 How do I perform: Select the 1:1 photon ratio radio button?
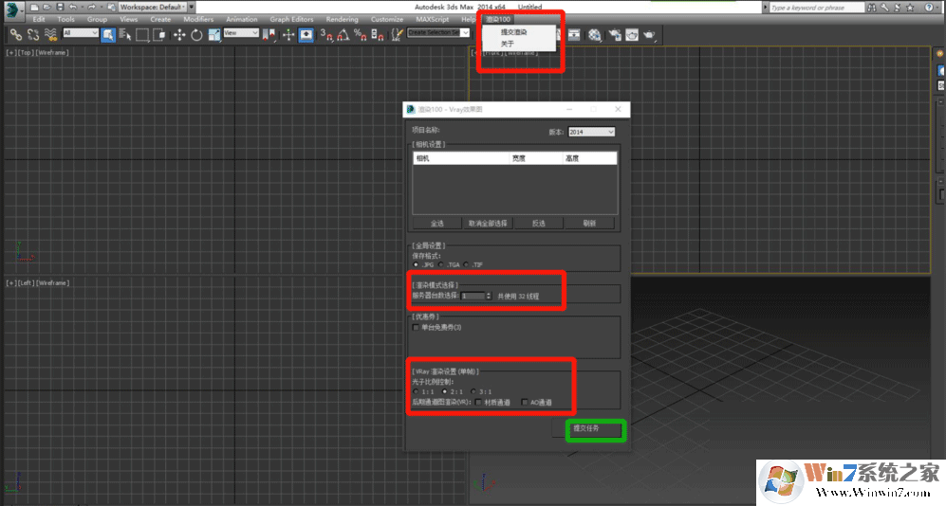click(416, 391)
